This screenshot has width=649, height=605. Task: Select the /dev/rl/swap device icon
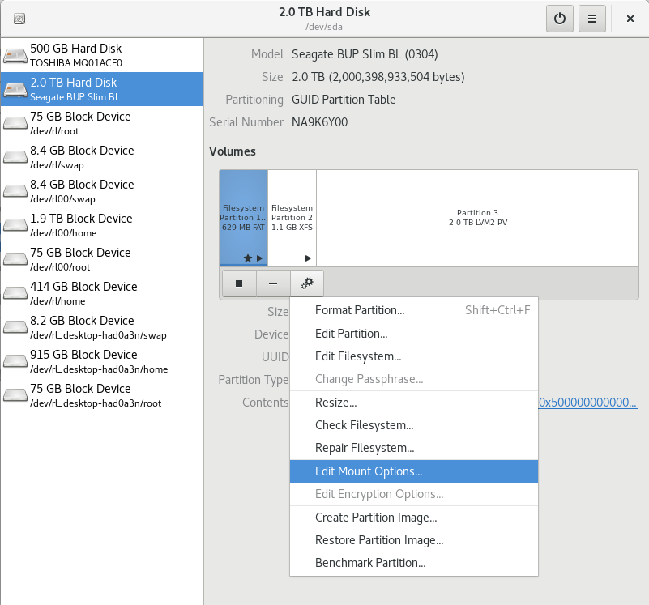click(x=15, y=157)
